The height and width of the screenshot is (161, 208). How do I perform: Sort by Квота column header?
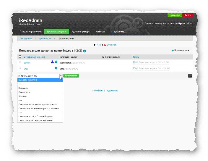[x=136, y=57]
